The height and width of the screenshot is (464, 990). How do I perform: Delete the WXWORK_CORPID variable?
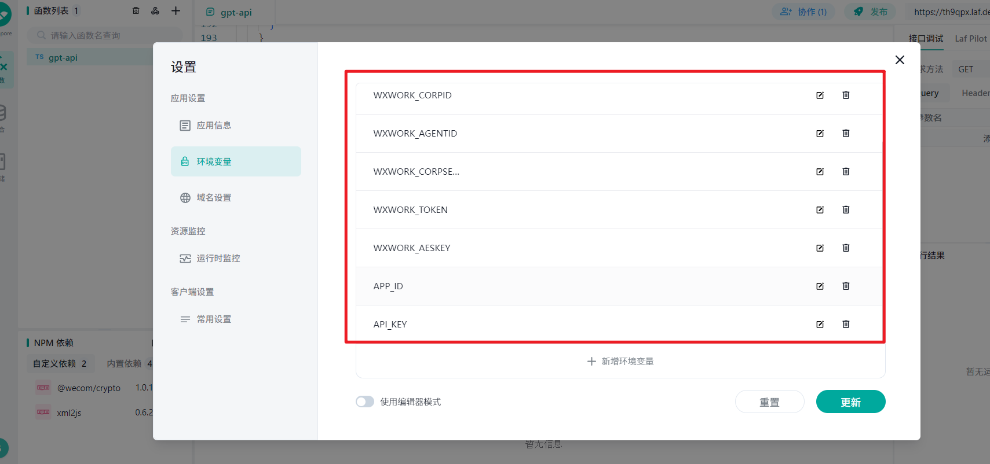(x=846, y=95)
